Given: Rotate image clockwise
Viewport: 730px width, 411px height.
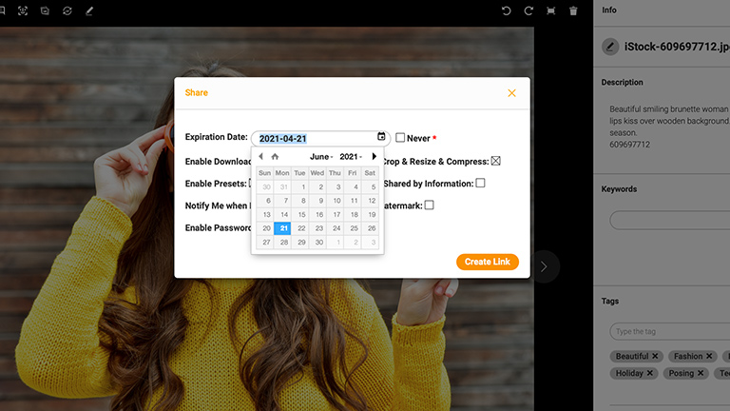Looking at the screenshot, I should (528, 10).
